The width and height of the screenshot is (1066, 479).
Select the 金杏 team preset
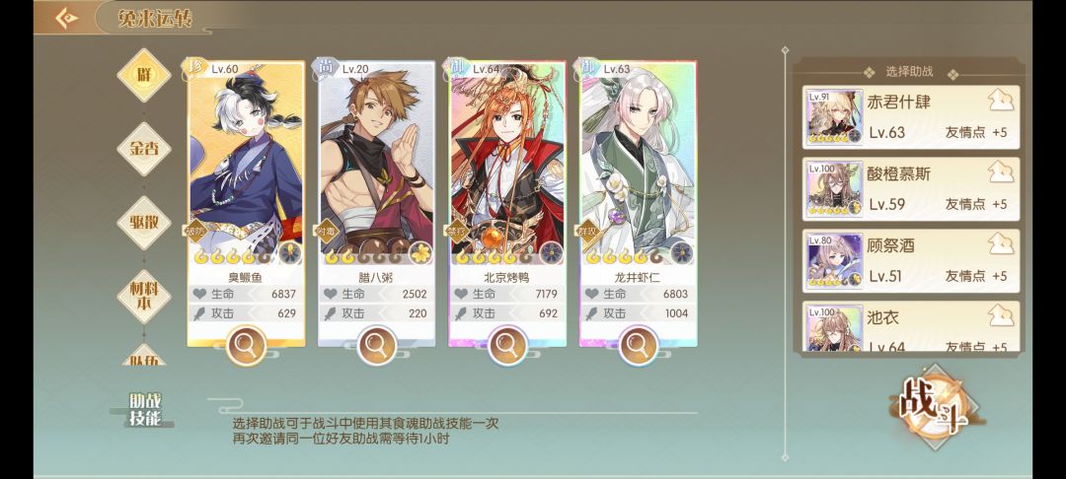tap(143, 149)
